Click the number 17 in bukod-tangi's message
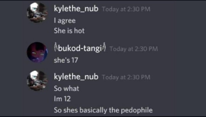The width and height of the screenshot is (206, 117). coord(75,60)
